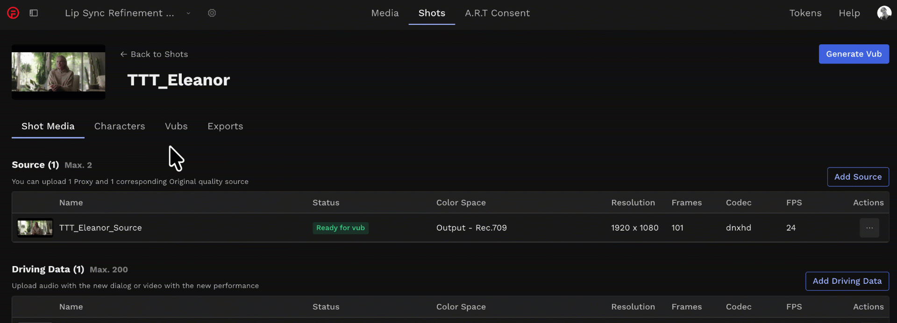Select the Shot Media tab
897x323 pixels.
pos(48,126)
